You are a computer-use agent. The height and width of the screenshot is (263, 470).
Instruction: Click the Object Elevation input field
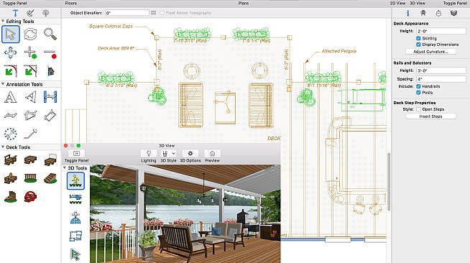(x=127, y=13)
